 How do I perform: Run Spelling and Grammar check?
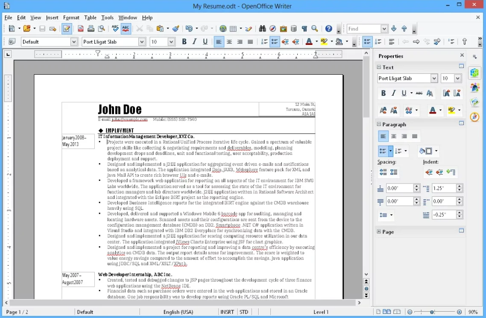point(115,29)
